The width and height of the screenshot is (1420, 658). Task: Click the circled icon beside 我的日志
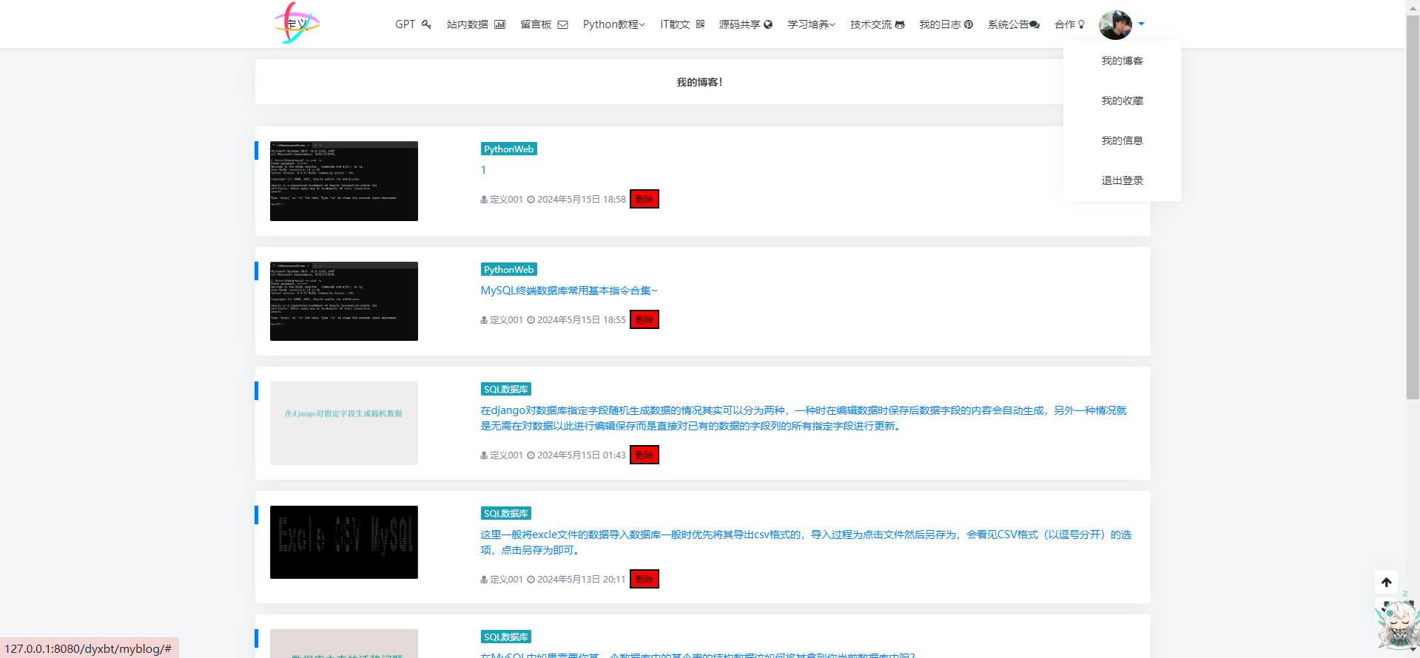click(969, 24)
